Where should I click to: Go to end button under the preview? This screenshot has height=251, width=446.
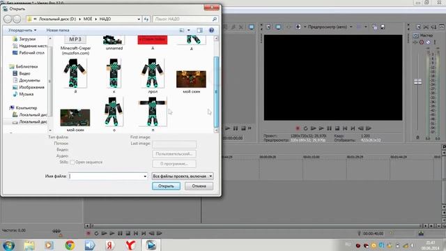[x=353, y=128]
